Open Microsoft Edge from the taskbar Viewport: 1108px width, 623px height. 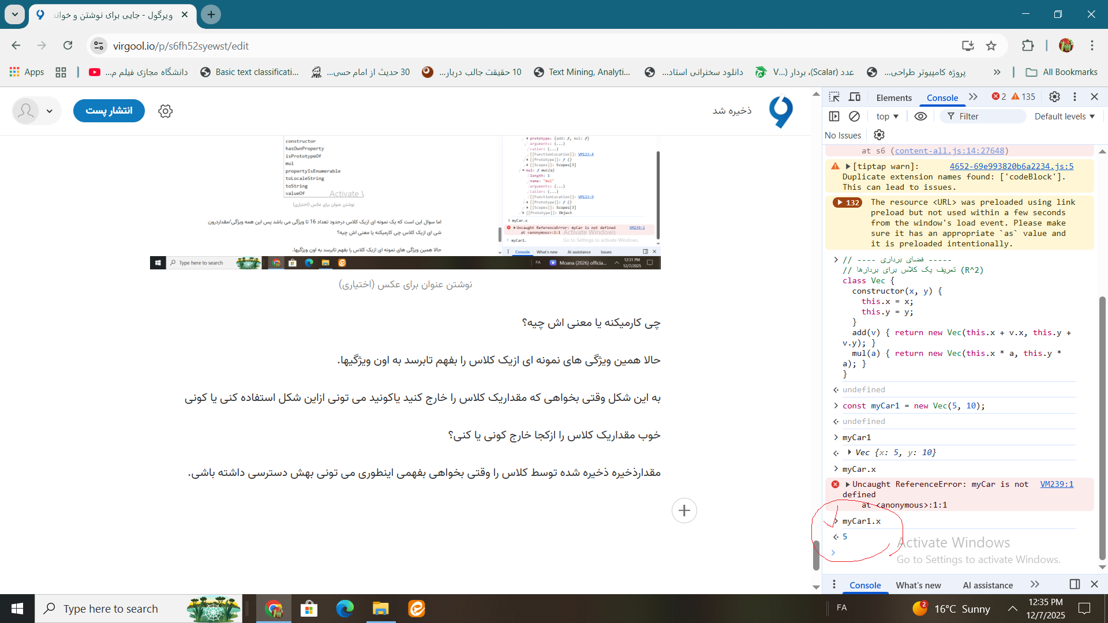point(345,609)
